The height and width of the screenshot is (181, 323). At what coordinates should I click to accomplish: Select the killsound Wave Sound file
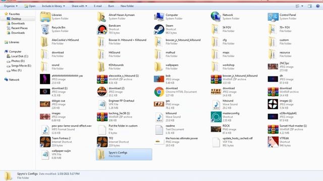[x=168, y=117]
